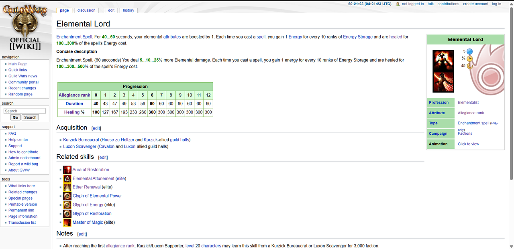Open Help center link
The width and height of the screenshot is (514, 249).
tap(18, 140)
